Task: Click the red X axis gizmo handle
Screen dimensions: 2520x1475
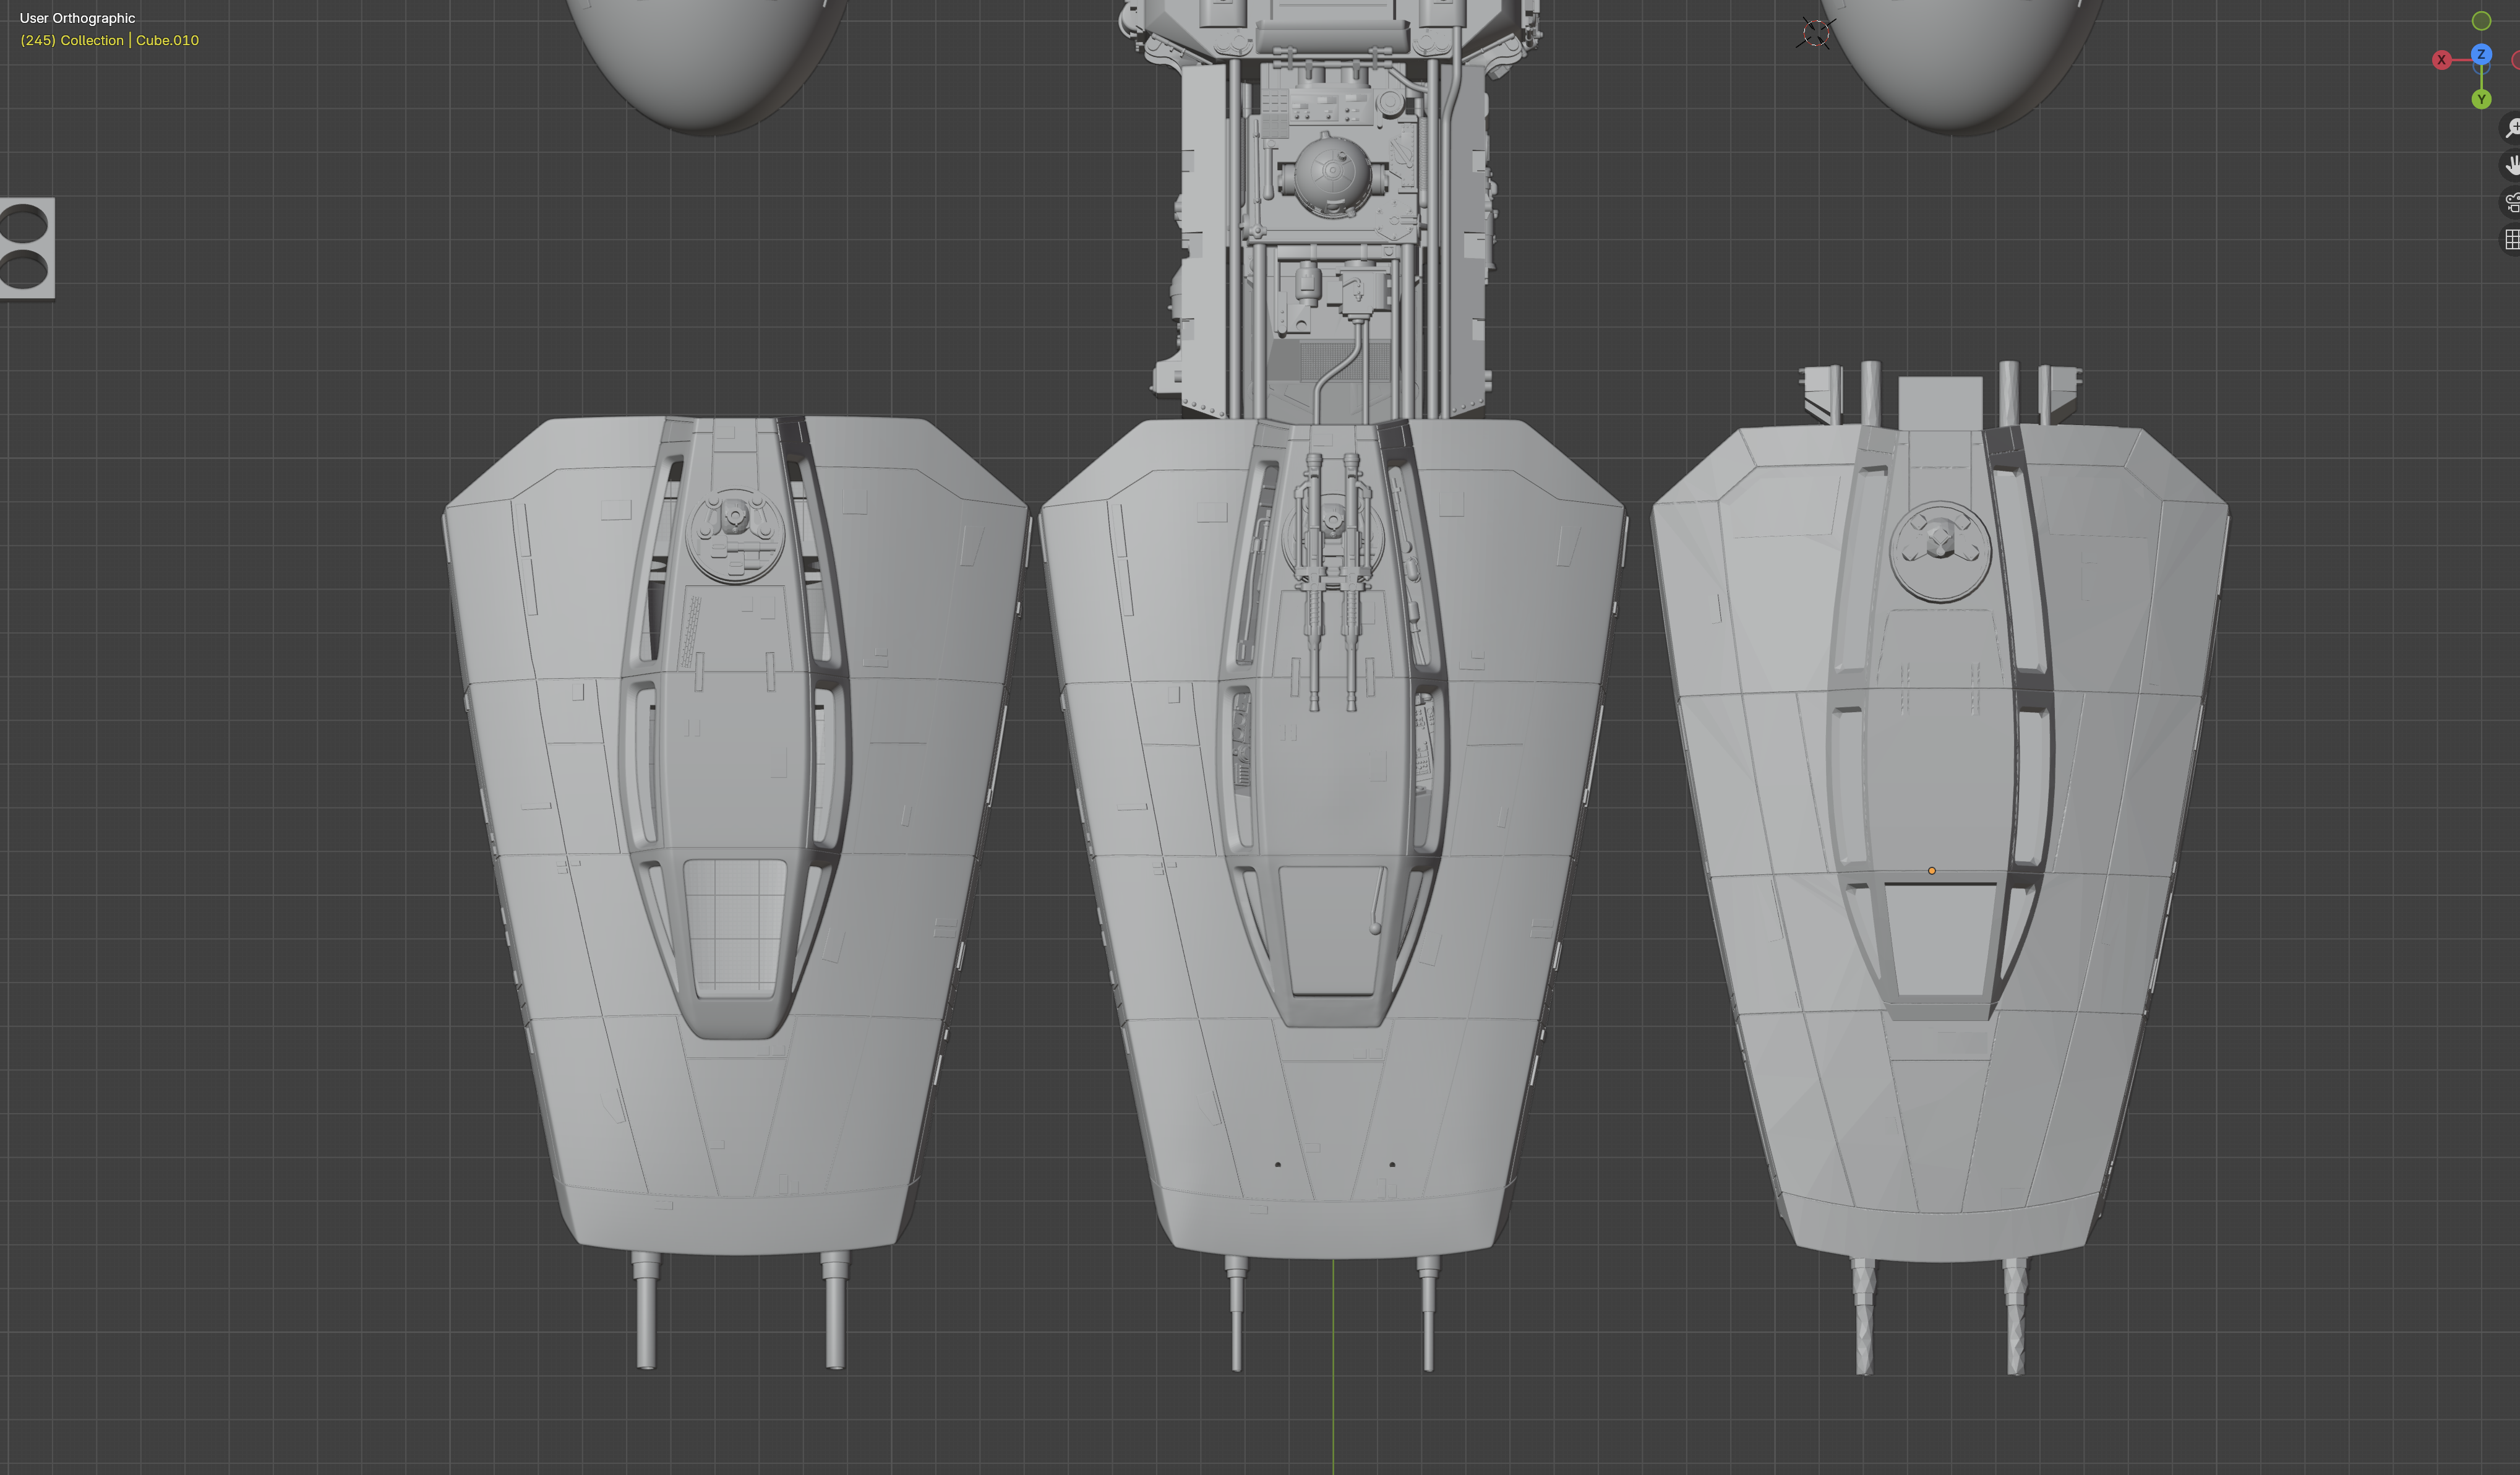Action: click(x=2441, y=60)
